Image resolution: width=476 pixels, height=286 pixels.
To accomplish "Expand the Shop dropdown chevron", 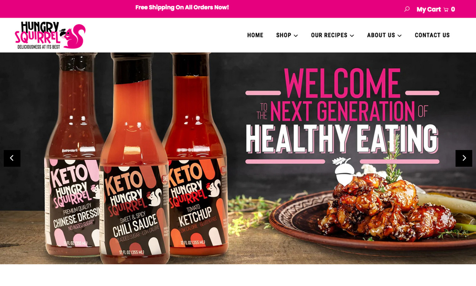I will (296, 36).
